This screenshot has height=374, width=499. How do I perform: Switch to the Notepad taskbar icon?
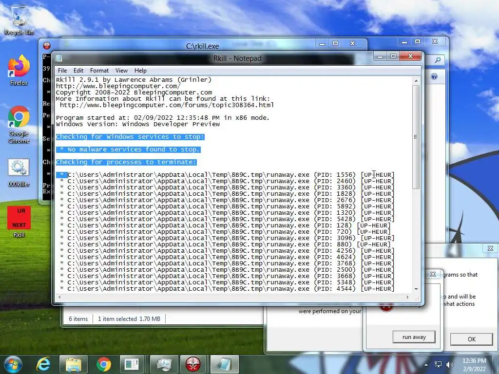tap(224, 364)
